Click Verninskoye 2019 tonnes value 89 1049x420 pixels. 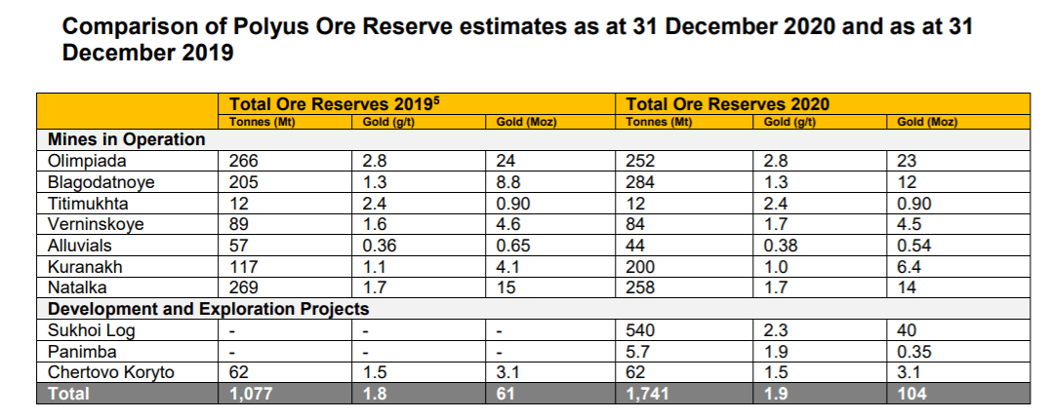239,224
